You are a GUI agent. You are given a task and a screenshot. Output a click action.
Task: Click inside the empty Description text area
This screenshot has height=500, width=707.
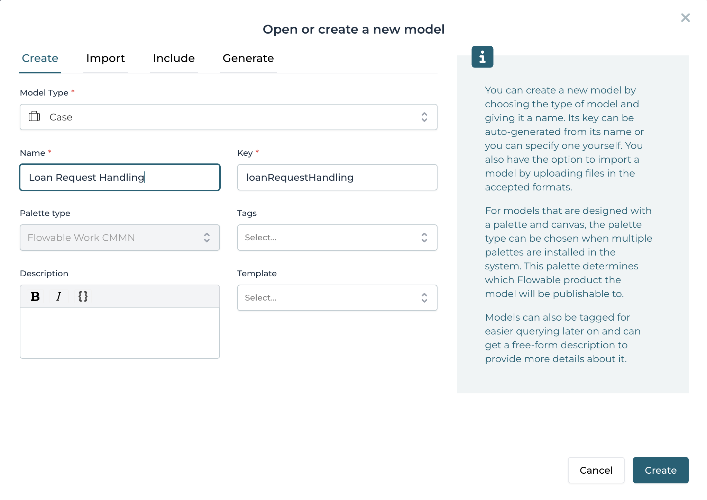(x=119, y=332)
